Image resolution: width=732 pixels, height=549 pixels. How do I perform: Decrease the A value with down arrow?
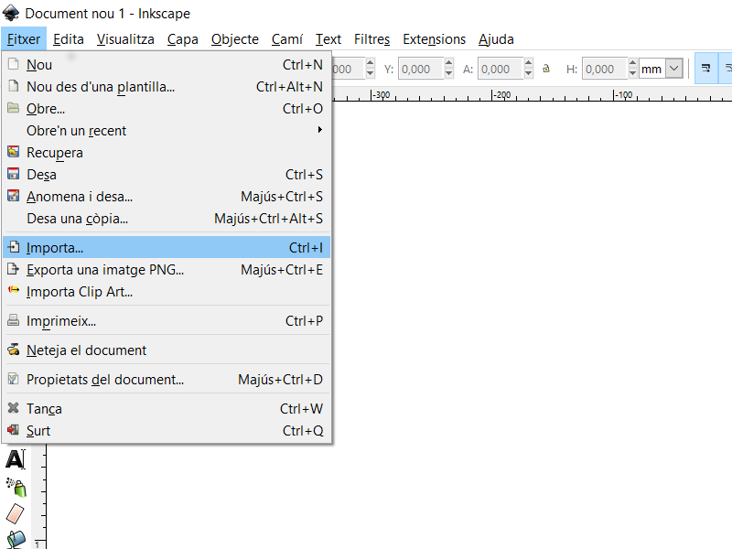pyautogui.click(x=529, y=73)
